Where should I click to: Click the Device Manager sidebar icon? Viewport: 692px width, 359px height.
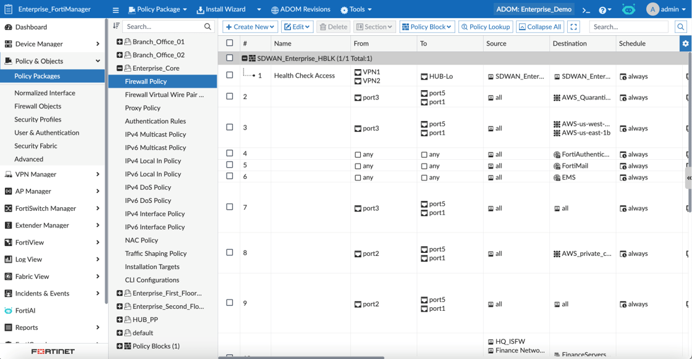coord(9,44)
